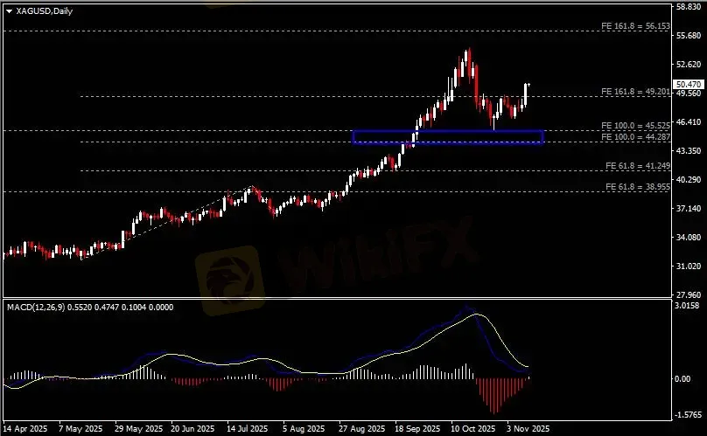Click the triangle arrow beside XAGUSD,Daily

9,10
